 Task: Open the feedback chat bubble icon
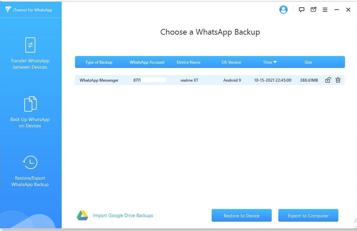(301, 10)
